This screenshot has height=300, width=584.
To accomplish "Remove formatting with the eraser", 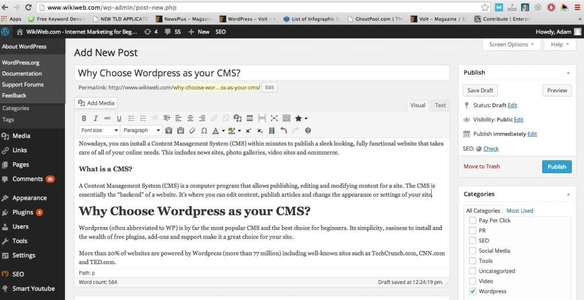I will 192,131.
